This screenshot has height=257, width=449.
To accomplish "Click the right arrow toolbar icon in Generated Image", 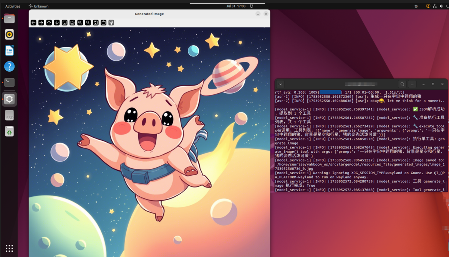I will [41, 23].
